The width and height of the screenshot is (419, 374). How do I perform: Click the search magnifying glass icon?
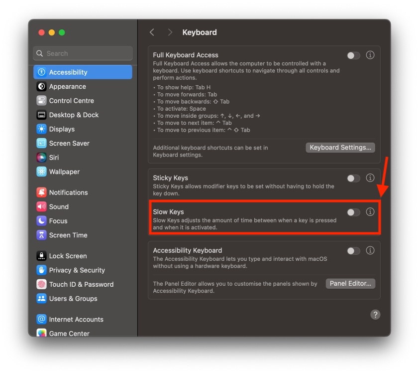pyautogui.click(x=39, y=53)
